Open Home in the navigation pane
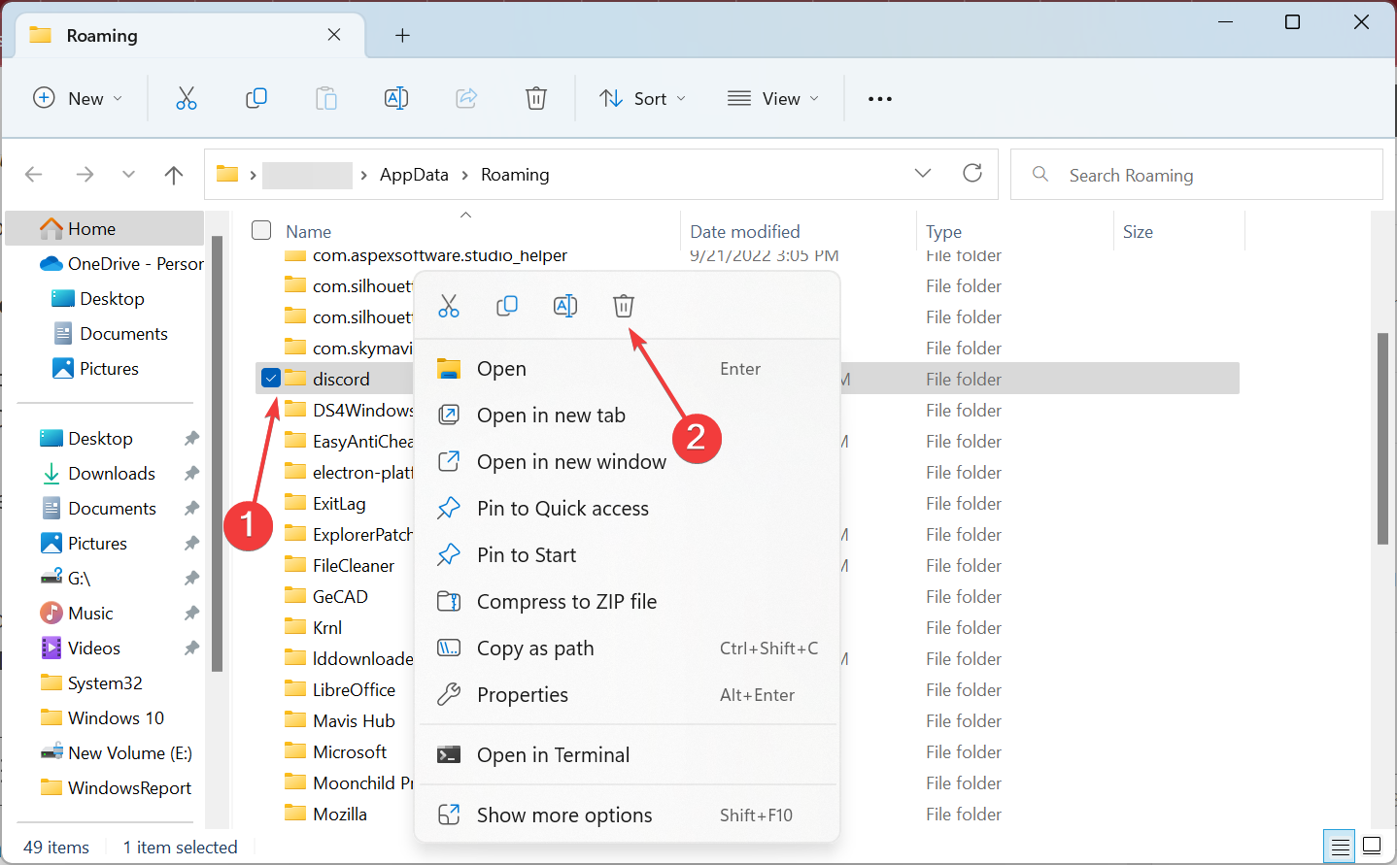This screenshot has width=1397, height=865. (105, 229)
